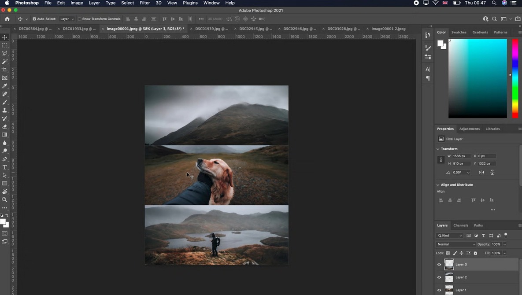Select the Brush tool
This screenshot has height=295, width=522.
5,102
